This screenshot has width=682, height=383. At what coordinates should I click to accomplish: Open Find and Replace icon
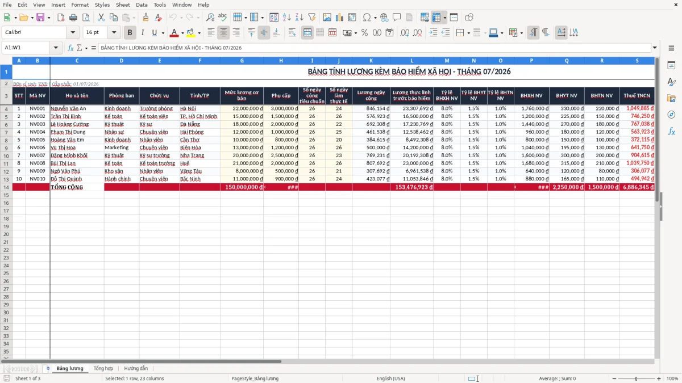210,18
